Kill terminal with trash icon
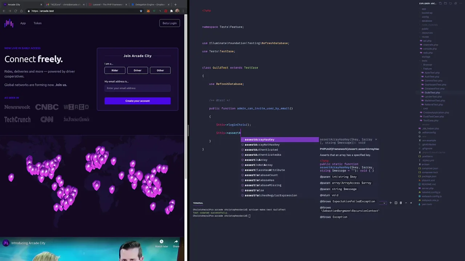The width and height of the screenshot is (465, 261). click(x=401, y=203)
